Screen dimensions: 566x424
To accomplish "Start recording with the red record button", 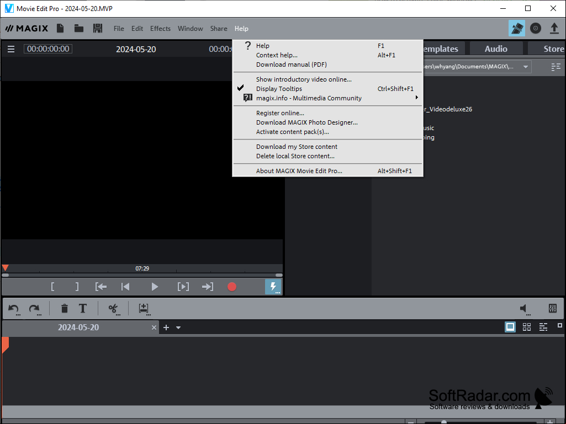I will click(232, 287).
